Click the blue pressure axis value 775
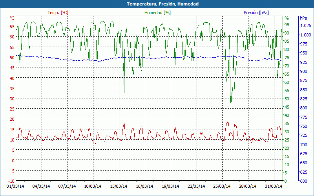Image resolution: width=314 pixels, height=196 pixels. 303,117
